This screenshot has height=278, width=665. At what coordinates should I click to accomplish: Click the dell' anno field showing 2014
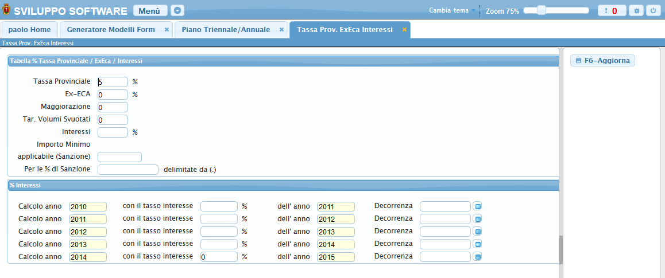point(335,244)
